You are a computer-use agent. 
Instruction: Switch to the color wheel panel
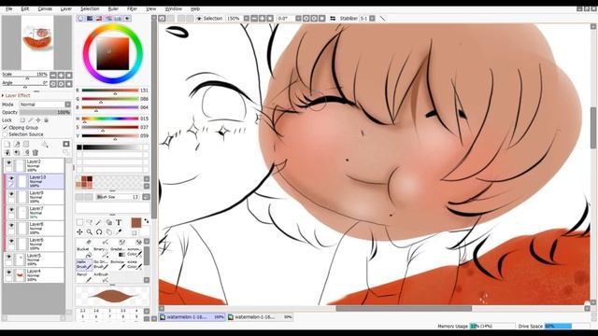80,19
